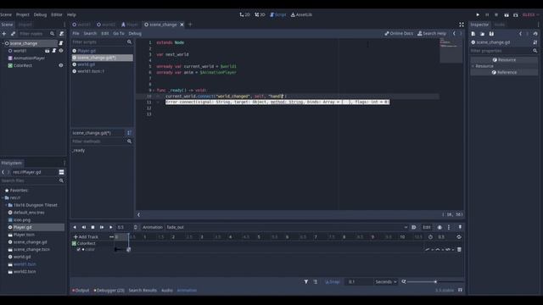Toggle timeline Snap option
The width and height of the screenshot is (543, 305).
333,282
